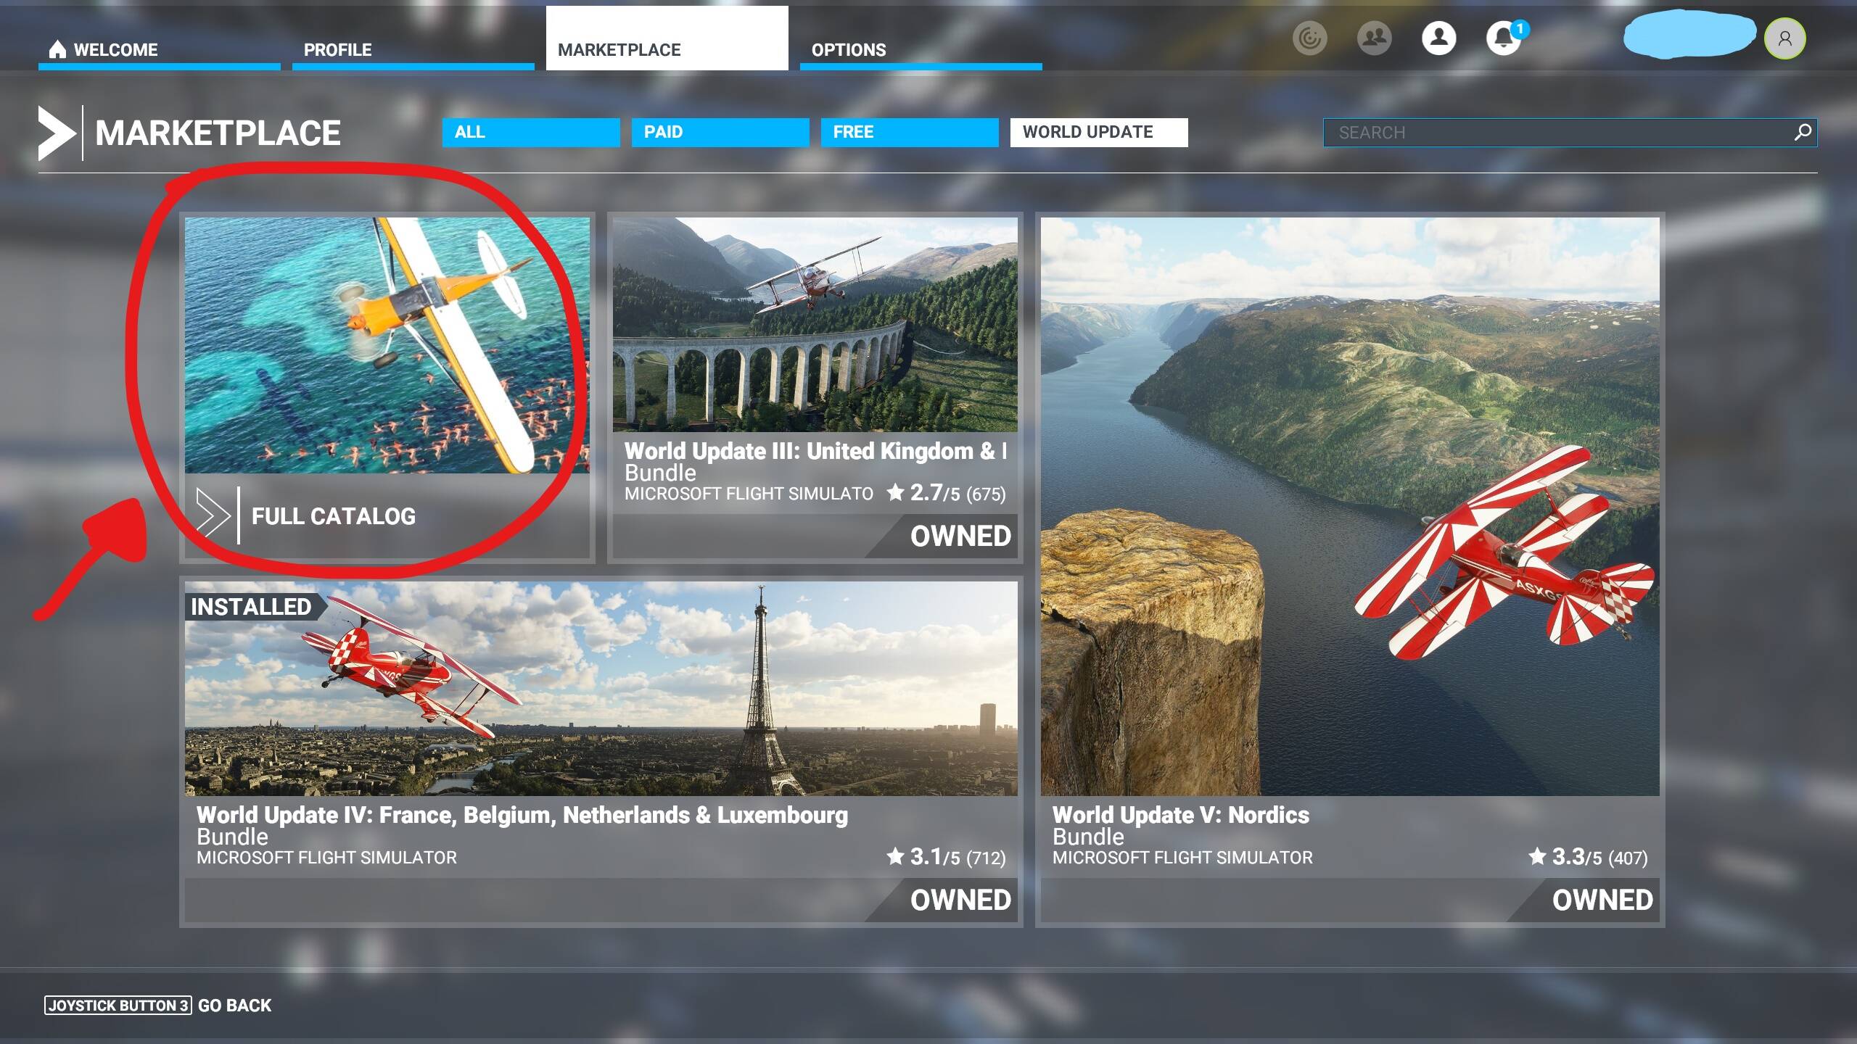Open the player profile icon

point(1438,38)
